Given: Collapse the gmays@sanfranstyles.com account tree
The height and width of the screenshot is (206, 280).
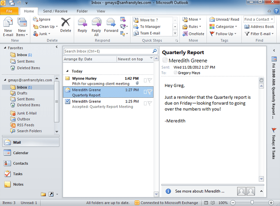Looking at the screenshot, I should 5,80.
